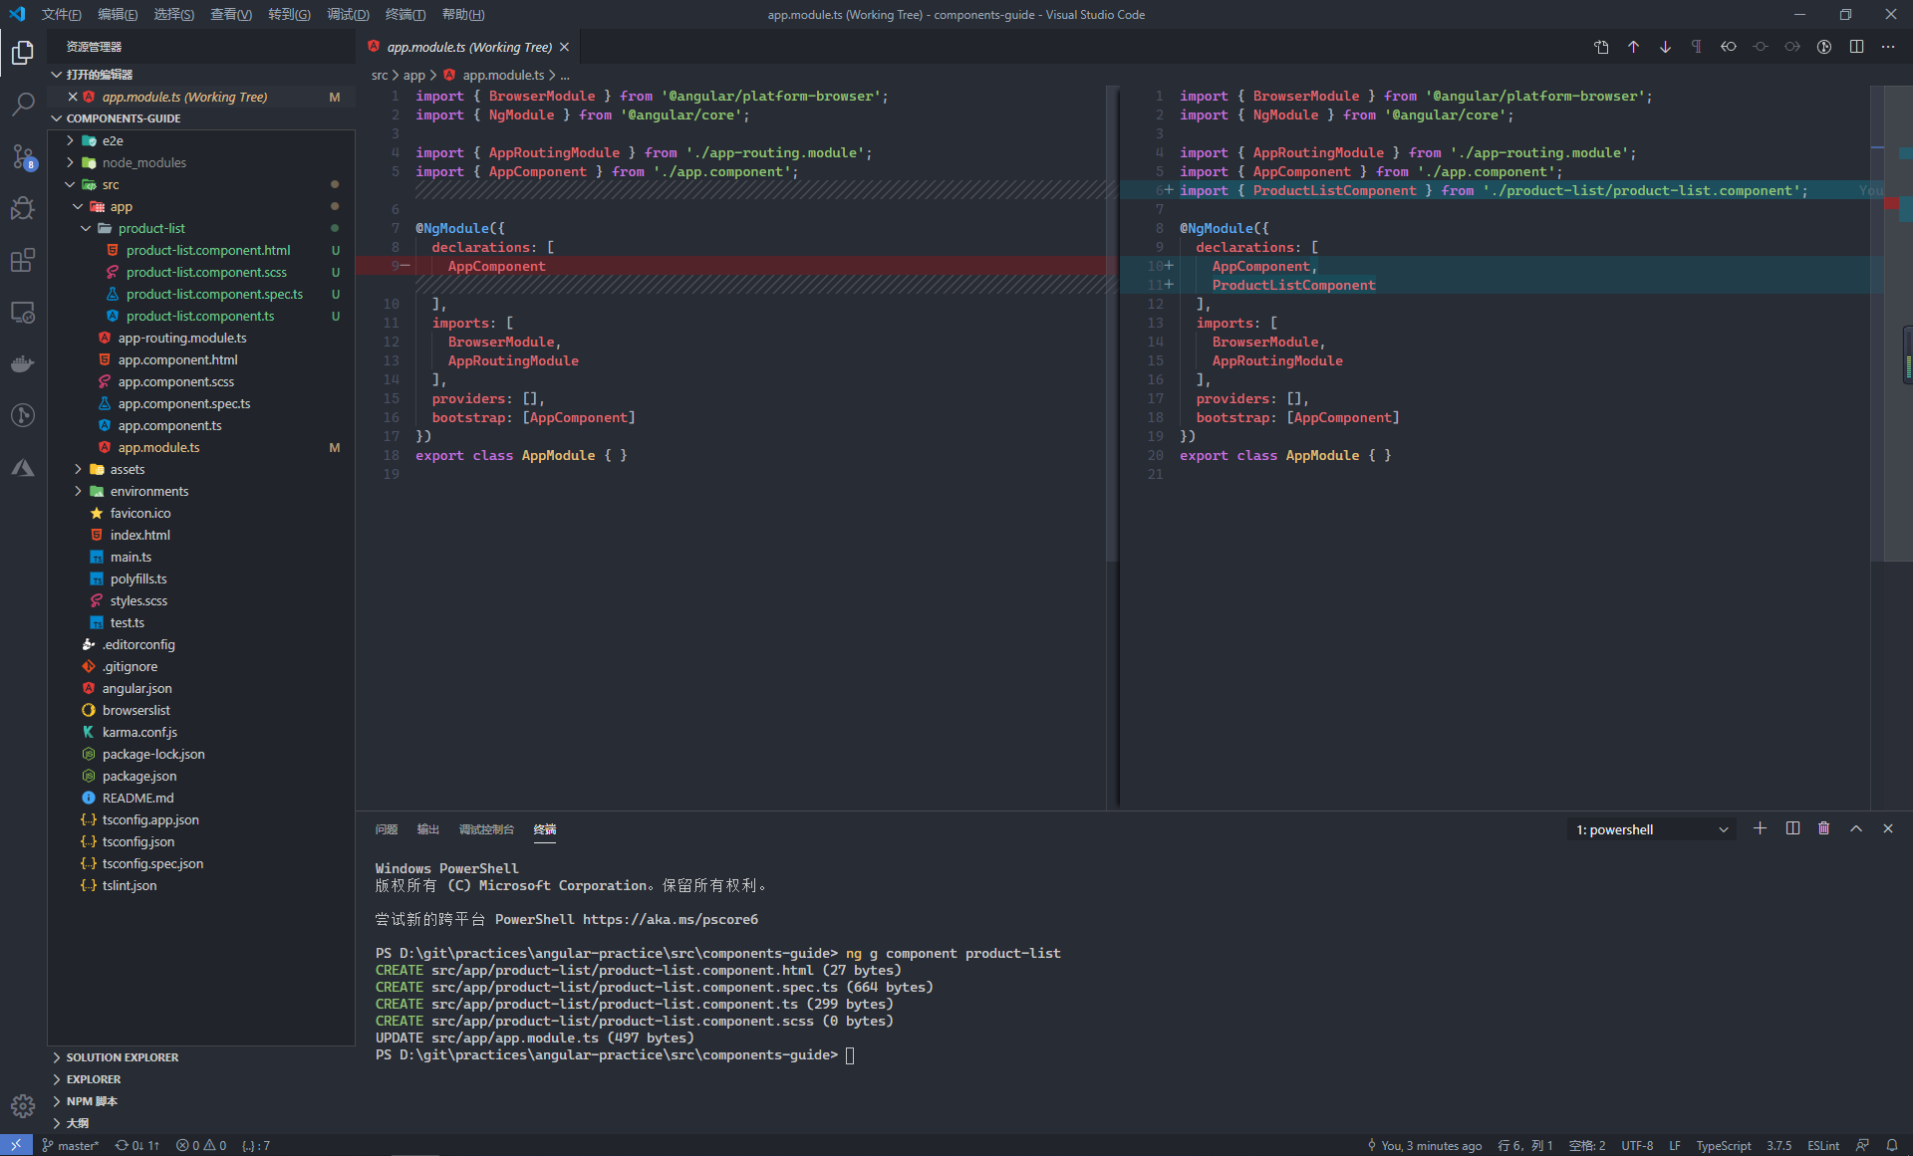Open product-list.component.ts in the explorer
This screenshot has height=1156, width=1913.
point(200,316)
